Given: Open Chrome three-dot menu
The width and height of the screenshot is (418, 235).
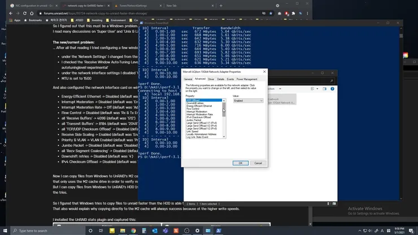Looking at the screenshot, I should [x=307, y=14].
